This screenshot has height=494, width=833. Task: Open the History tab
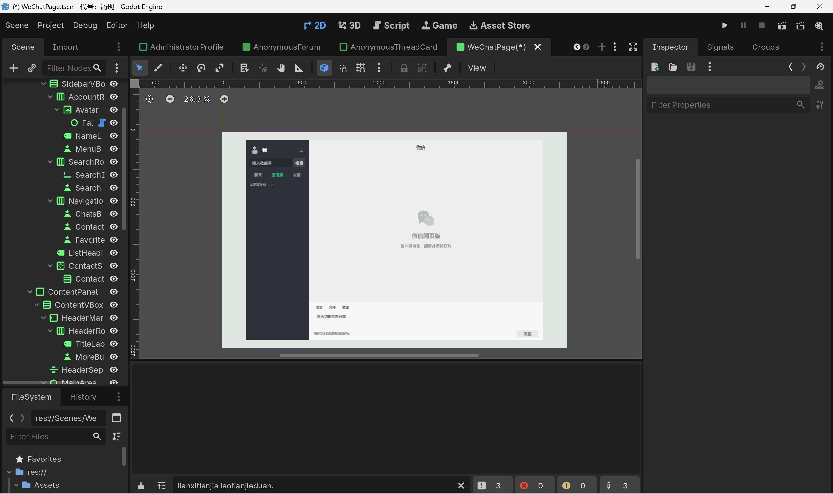pos(83,397)
